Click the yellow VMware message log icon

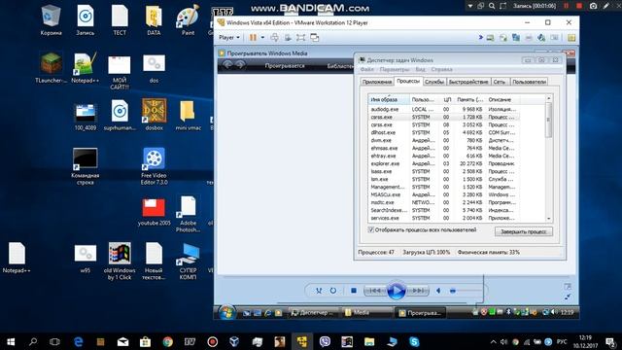coord(571,38)
